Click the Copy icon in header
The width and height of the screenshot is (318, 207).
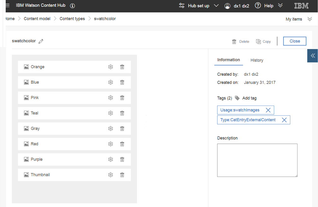click(x=258, y=42)
